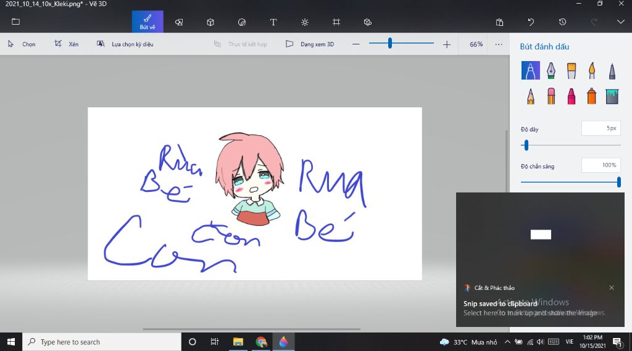The image size is (632, 351).
Task: Click the weather 33°C Mưa nhỏ widget
Action: tap(468, 342)
